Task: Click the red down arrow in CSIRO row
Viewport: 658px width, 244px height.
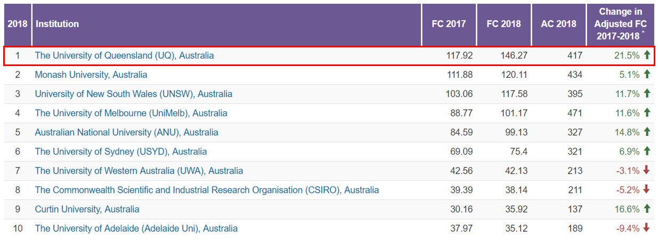Action: pyautogui.click(x=647, y=190)
